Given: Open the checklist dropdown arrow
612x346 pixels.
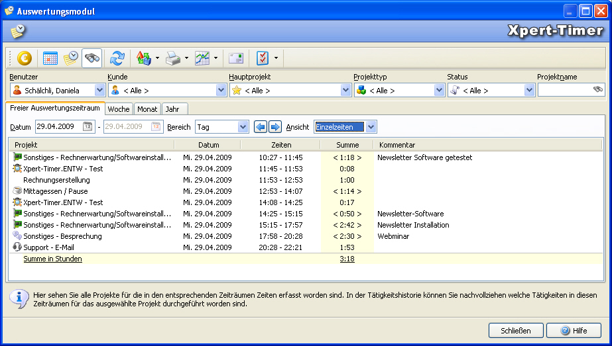Looking at the screenshot, I should coord(276,58).
